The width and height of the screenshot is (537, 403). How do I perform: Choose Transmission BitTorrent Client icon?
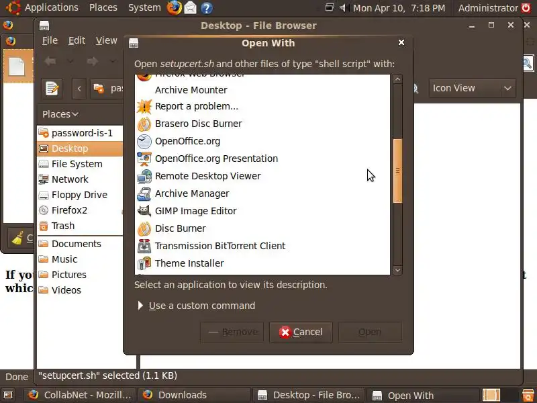[x=144, y=247]
